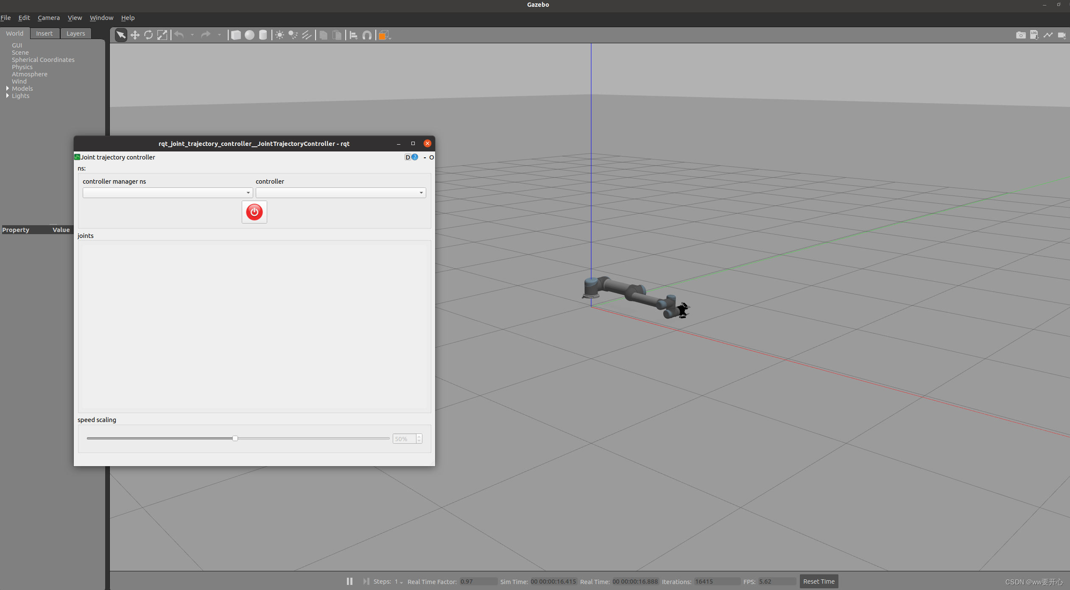The height and width of the screenshot is (590, 1070).
Task: Select the Rotate mode tool
Action: pos(148,35)
